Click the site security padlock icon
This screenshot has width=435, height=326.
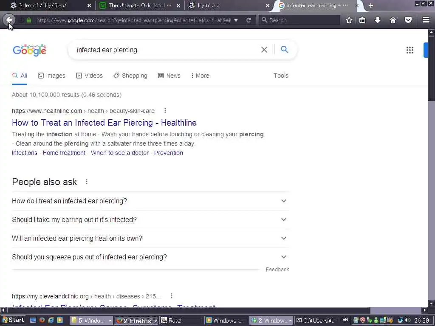coord(29,20)
